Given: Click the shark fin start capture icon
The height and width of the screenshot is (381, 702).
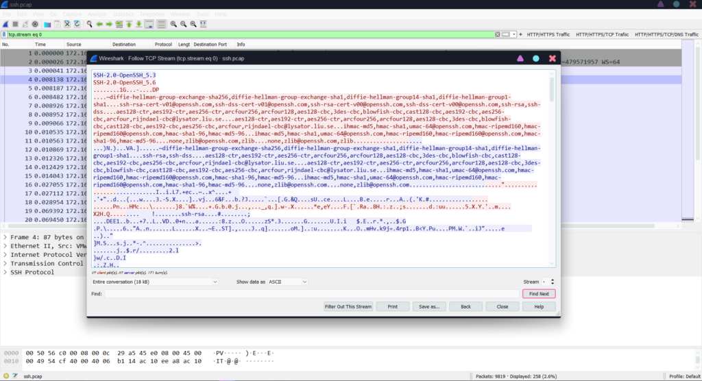Looking at the screenshot, I should point(5,24).
